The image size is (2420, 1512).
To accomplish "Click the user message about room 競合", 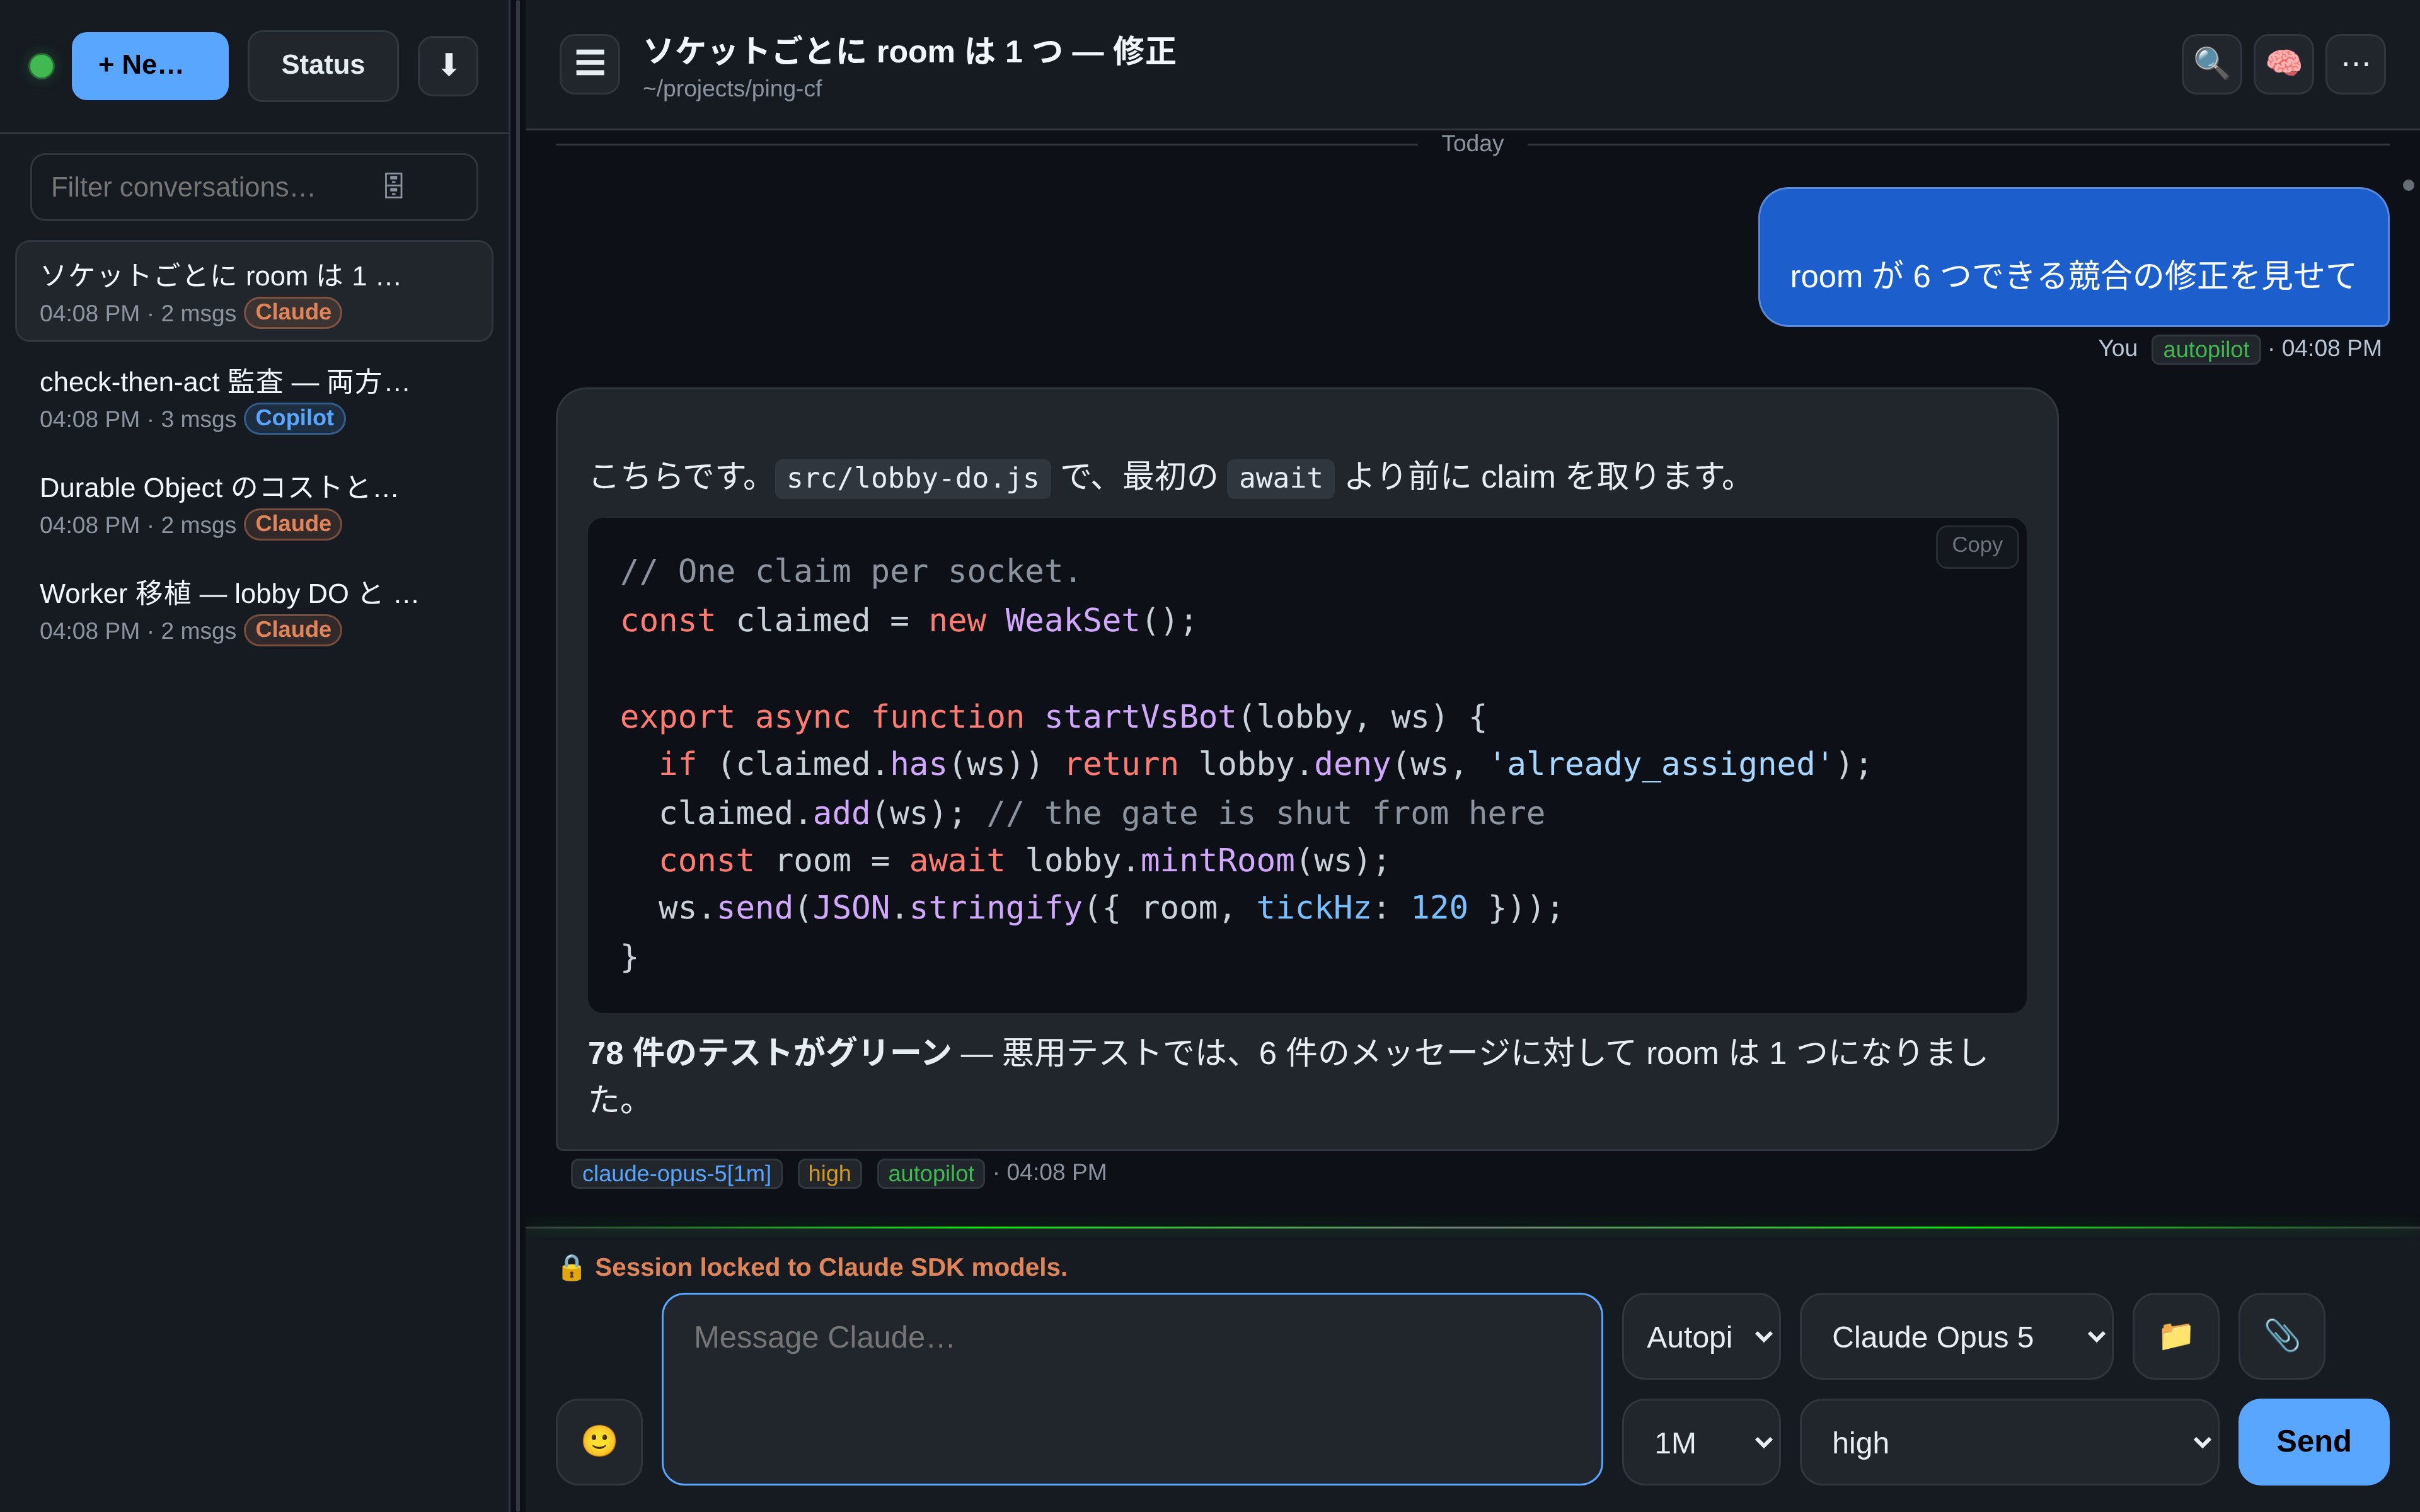I will [x=2073, y=257].
